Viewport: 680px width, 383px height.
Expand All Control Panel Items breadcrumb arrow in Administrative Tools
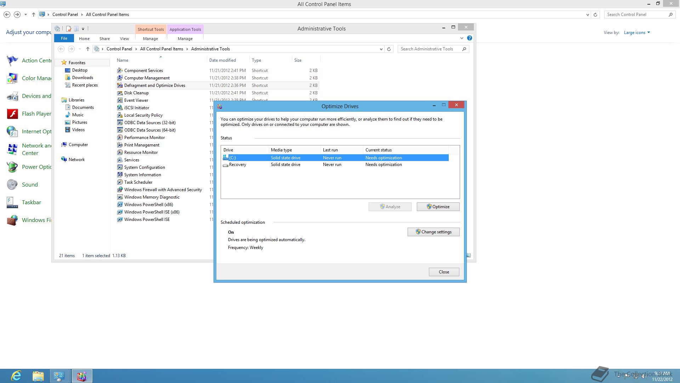187,49
